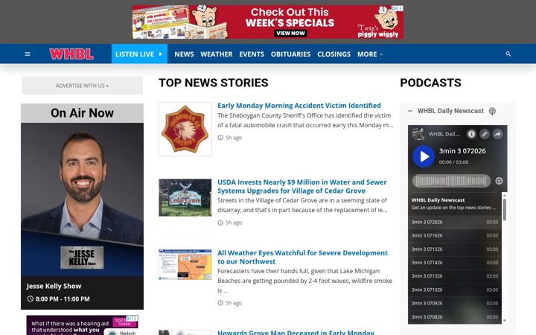
Task: Open the search magnifier icon
Action: [508, 54]
